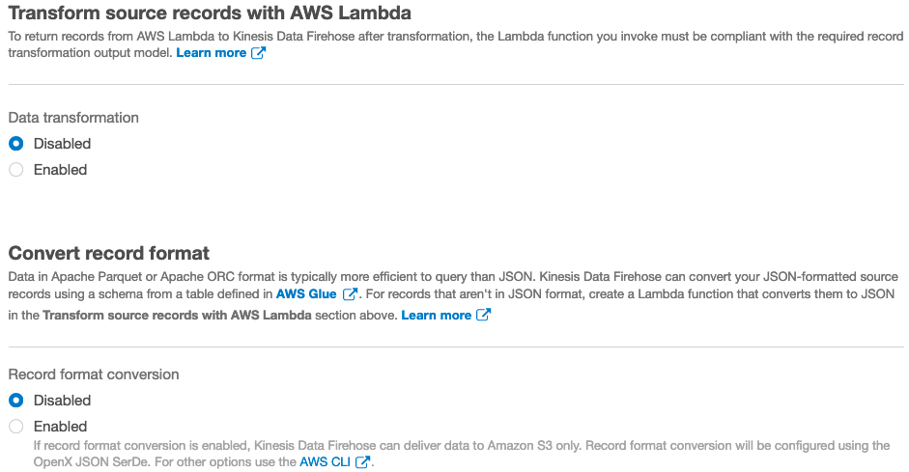Click external-link icon after Lambda section's Learn more
Screen dimensions: 909x472
[x=258, y=53]
